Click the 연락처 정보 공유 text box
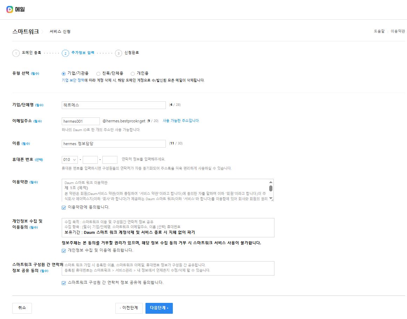 point(168,268)
